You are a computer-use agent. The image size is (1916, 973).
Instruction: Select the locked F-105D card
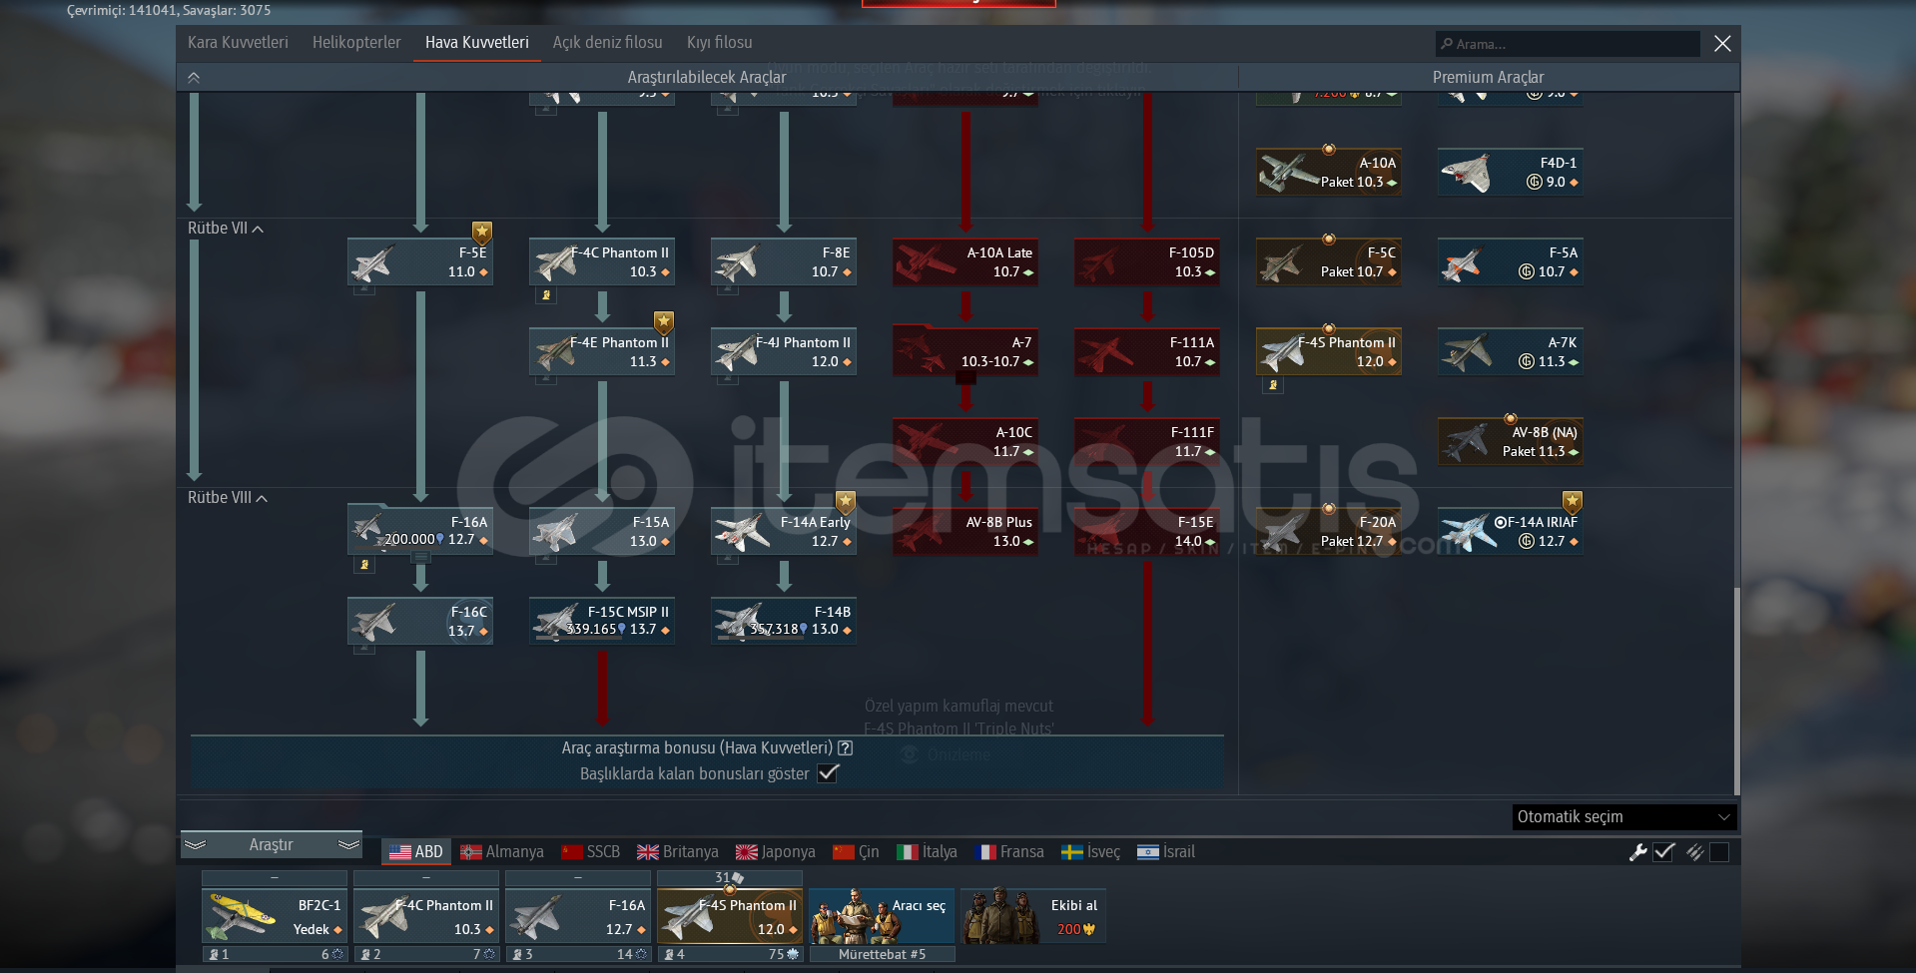tap(1147, 261)
